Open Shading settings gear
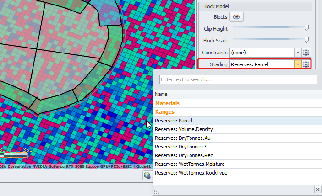 point(306,64)
